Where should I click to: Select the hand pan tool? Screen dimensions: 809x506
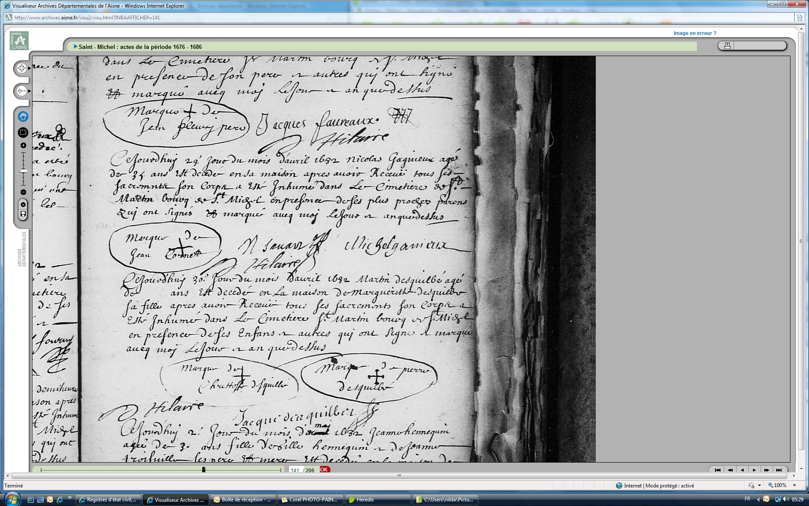coord(23,116)
